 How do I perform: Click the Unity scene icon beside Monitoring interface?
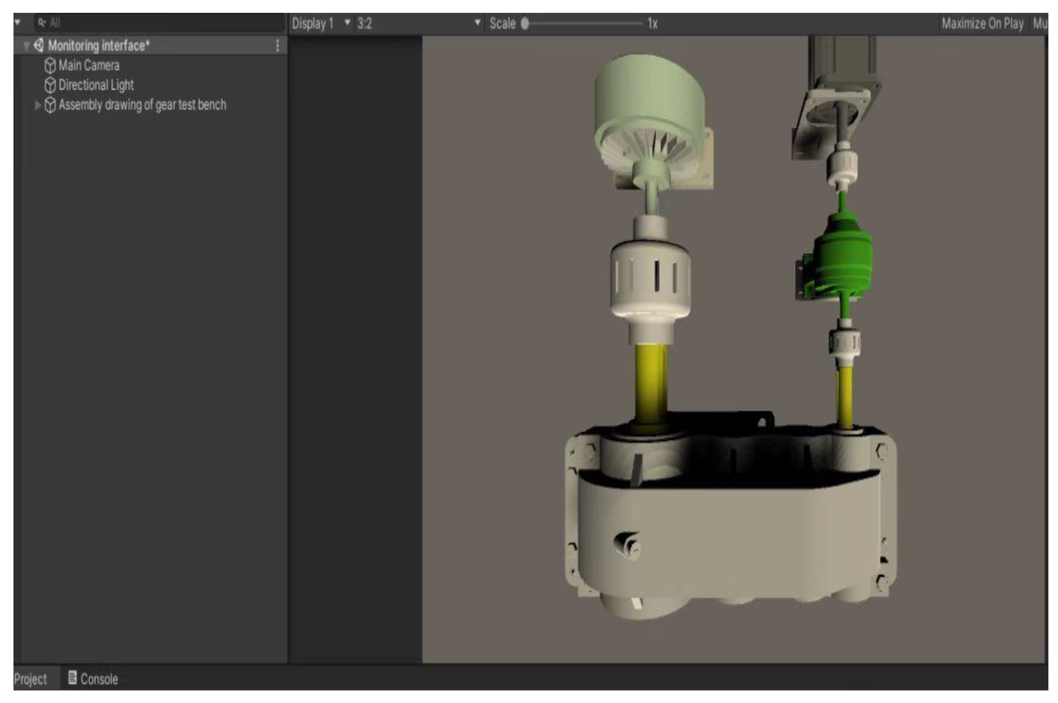[x=38, y=45]
